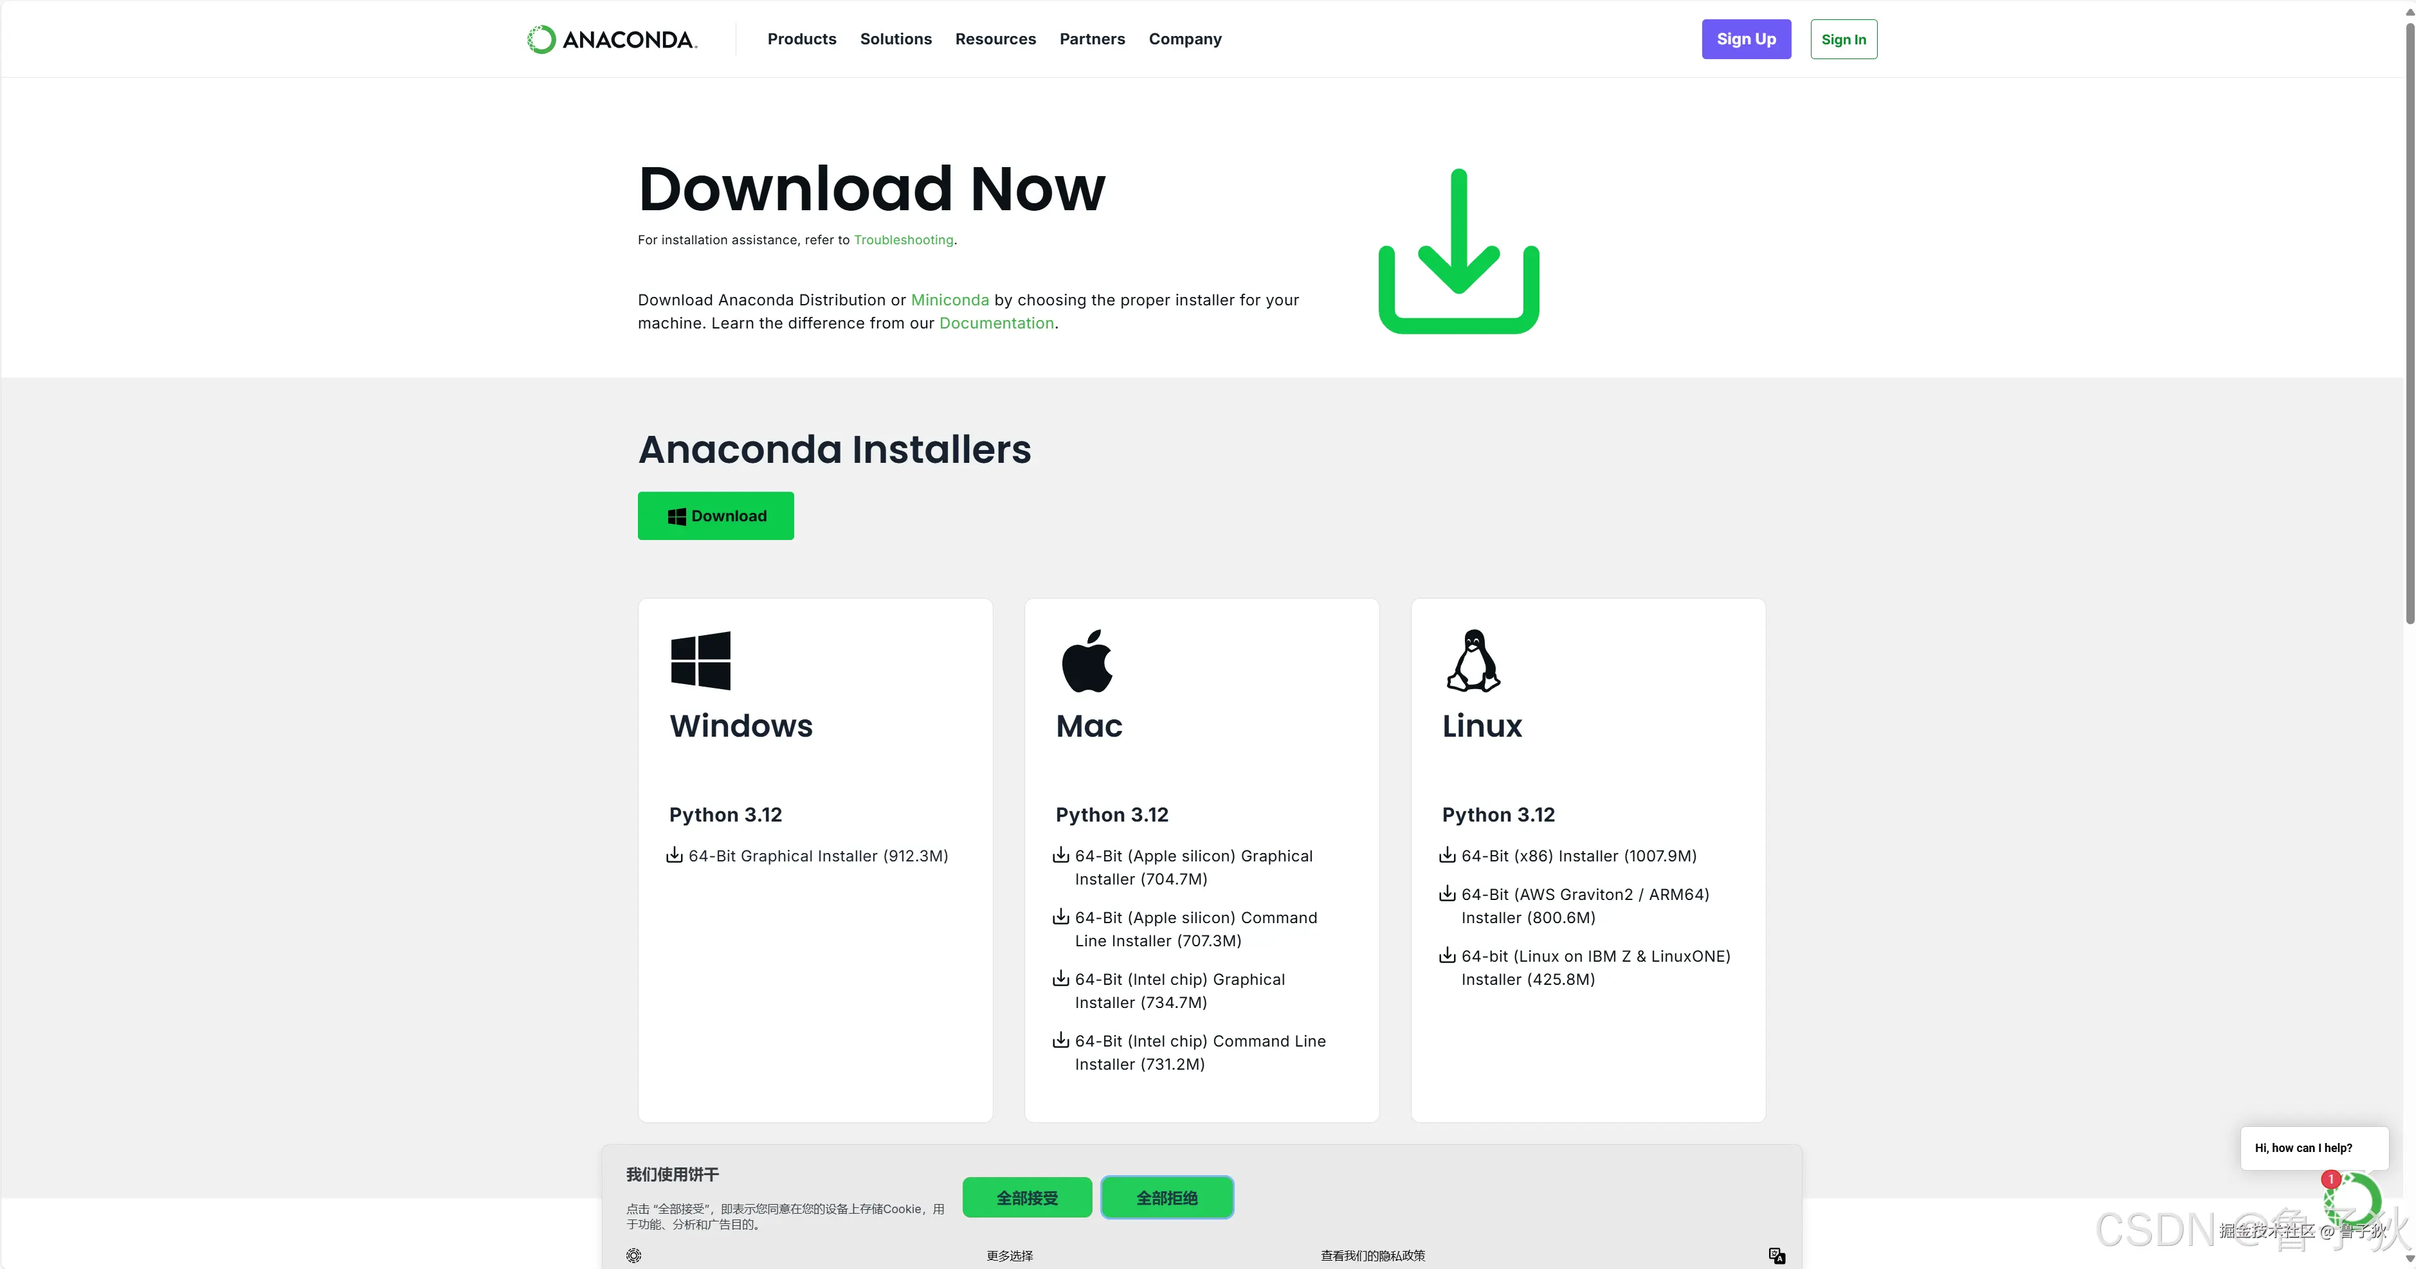The image size is (2416, 1269).
Task: Click the Linux penguin icon
Action: (1473, 660)
